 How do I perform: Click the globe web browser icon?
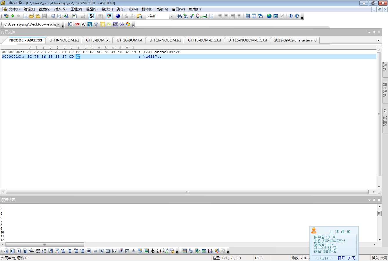click(269, 16)
